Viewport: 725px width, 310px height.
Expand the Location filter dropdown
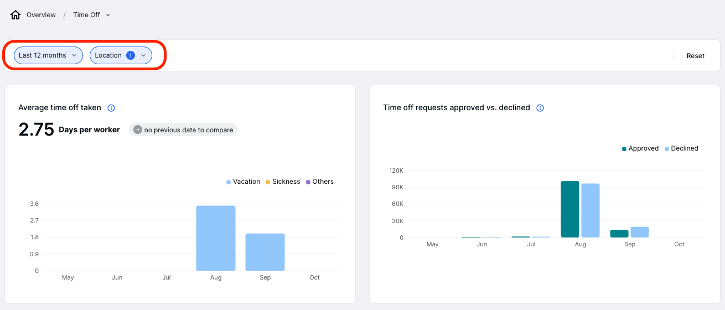point(143,55)
